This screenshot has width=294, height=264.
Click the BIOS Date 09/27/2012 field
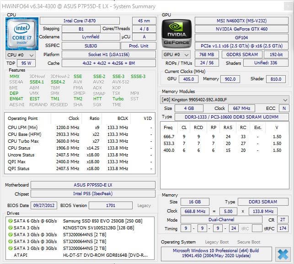[44, 206]
